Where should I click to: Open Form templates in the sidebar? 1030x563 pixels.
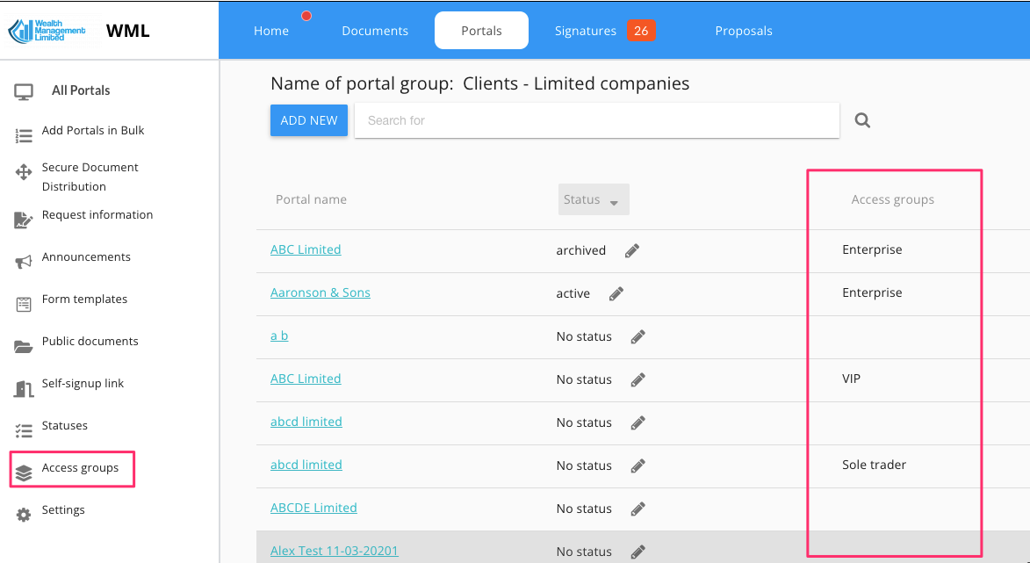84,299
